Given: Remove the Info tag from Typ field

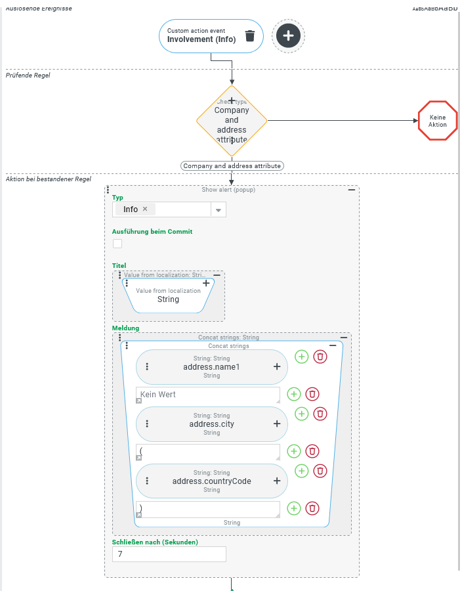Looking at the screenshot, I should click(x=145, y=209).
